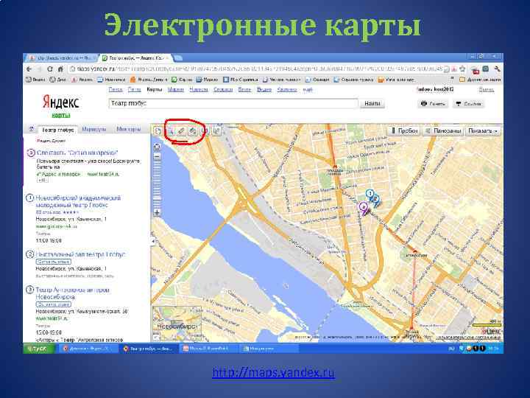Toggle the Панорамы layer button
Viewport: 530px width, 398px height.
tap(443, 131)
